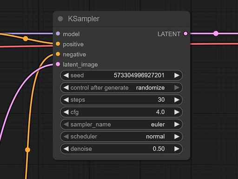Click the orange negative link midpoint dot
This screenshot has width=238, height=179.
pos(27,150)
